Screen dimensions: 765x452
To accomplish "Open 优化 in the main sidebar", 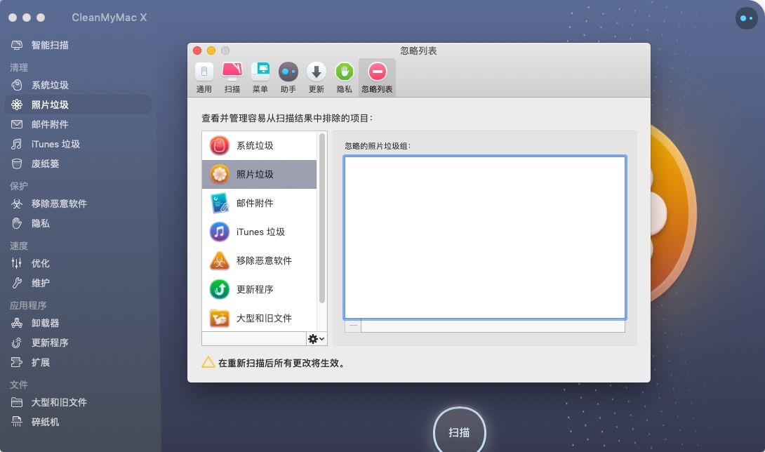I will pos(78,263).
